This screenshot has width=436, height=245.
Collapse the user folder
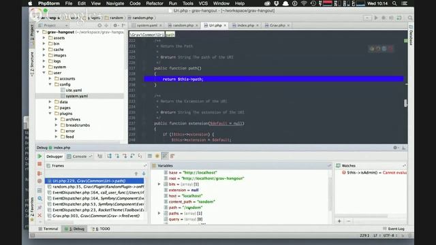(44, 73)
